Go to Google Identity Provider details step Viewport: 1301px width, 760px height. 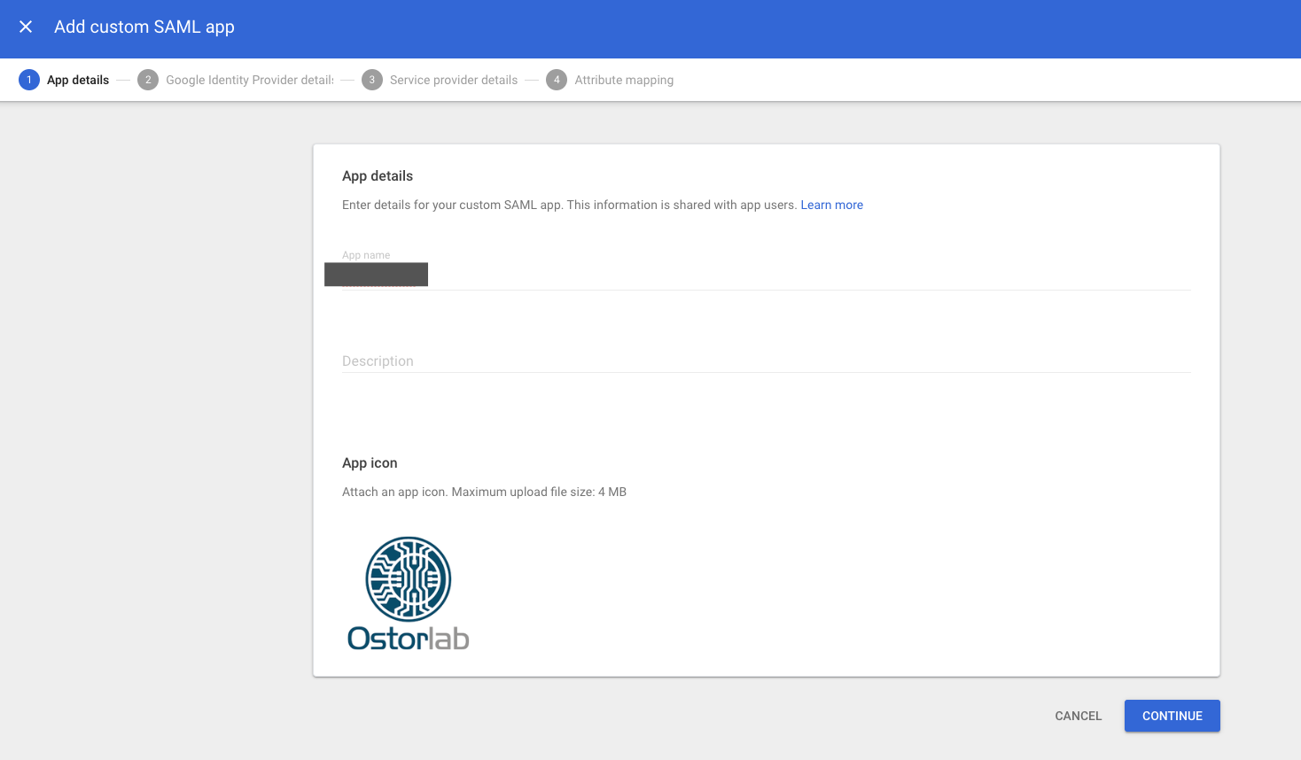tap(249, 80)
